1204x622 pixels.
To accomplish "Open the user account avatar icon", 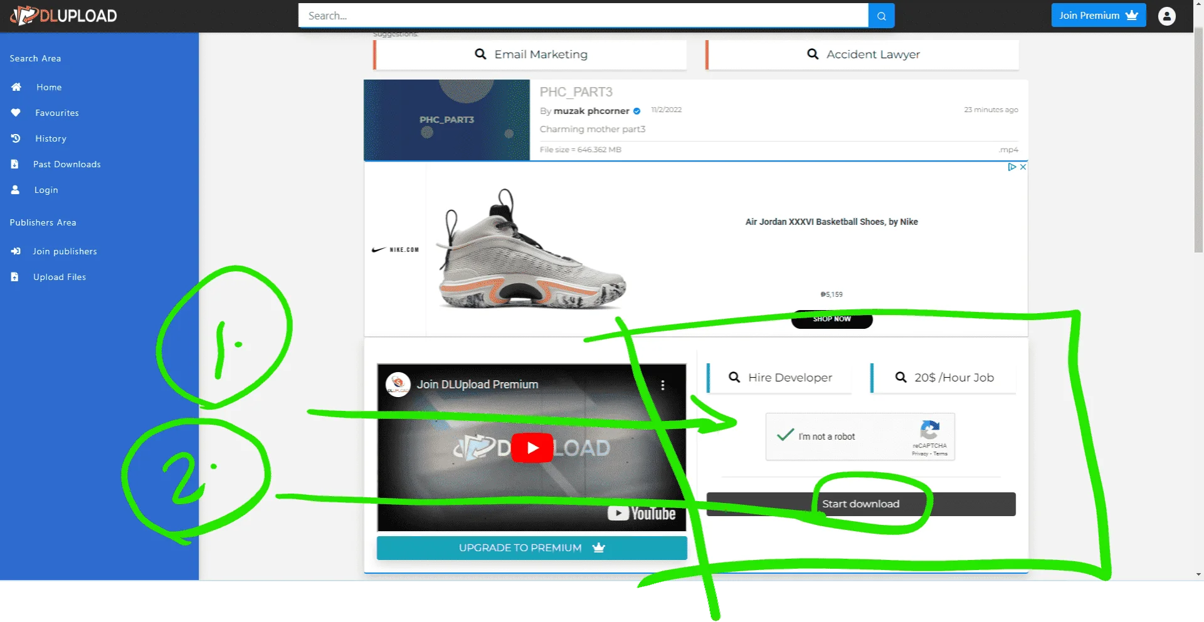I will coord(1166,16).
